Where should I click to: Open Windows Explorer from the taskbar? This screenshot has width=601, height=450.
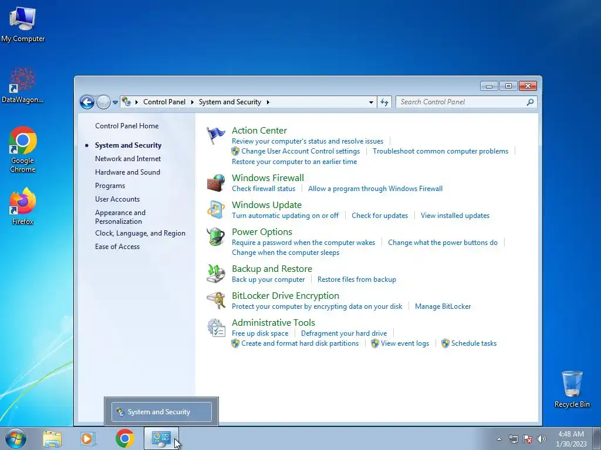[52, 439]
